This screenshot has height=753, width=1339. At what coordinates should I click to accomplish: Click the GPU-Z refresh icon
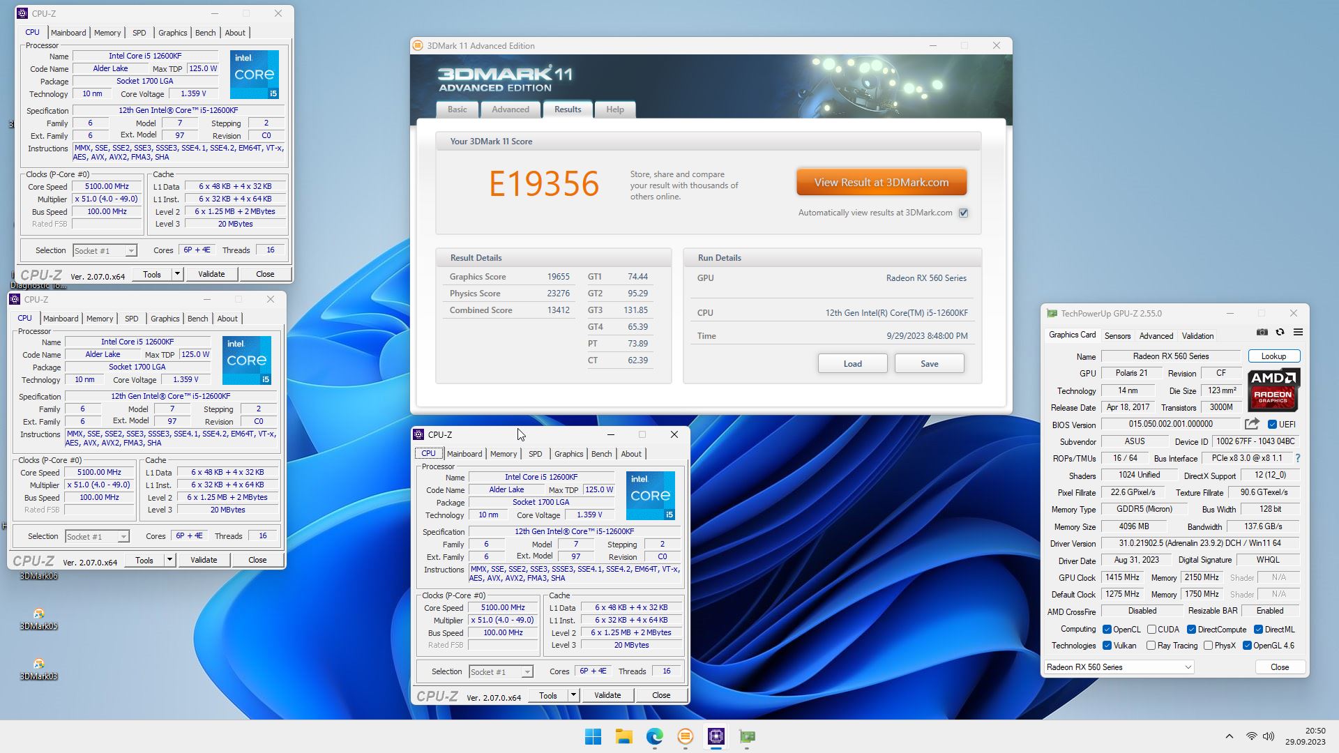(x=1280, y=333)
